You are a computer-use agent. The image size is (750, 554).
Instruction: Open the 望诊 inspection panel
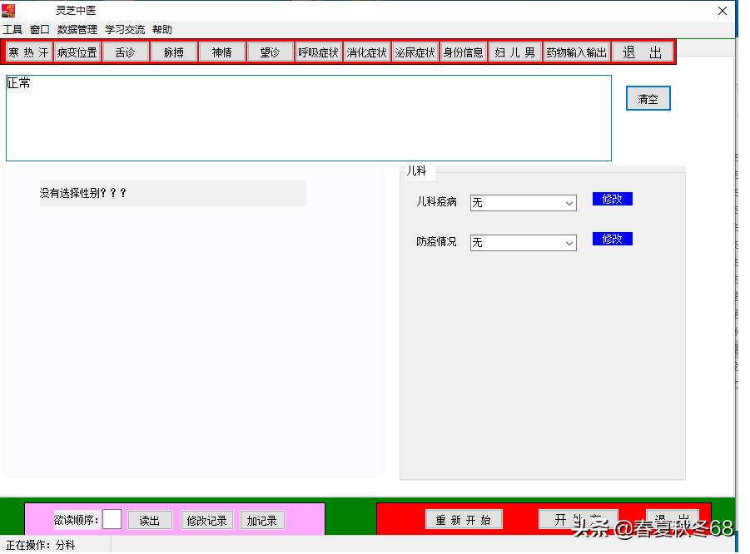click(x=270, y=51)
